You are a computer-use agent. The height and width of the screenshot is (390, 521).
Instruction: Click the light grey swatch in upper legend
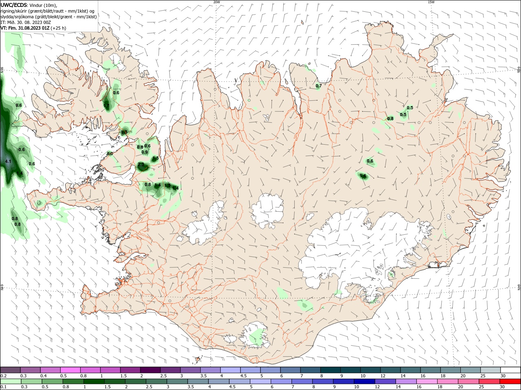(x=491, y=370)
